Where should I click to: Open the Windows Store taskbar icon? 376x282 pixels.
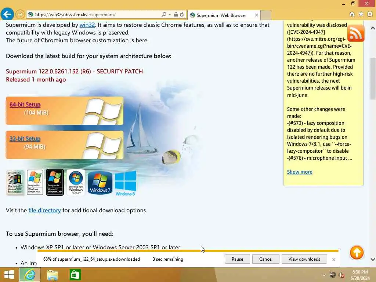75,275
